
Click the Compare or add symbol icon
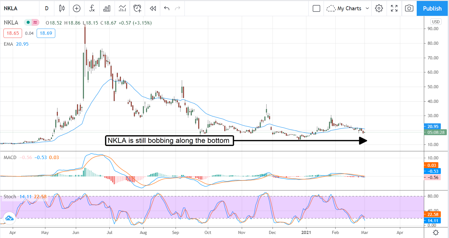pos(76,8)
